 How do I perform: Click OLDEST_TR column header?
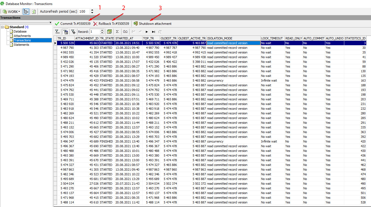tap(169, 38)
